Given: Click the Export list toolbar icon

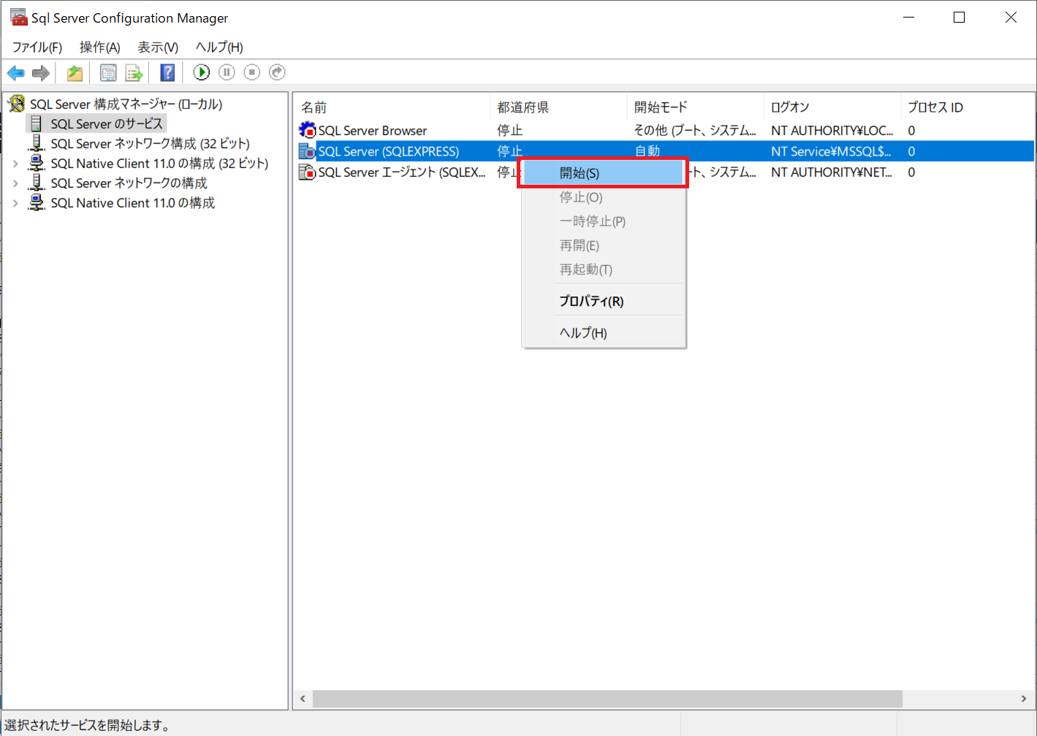Looking at the screenshot, I should click(x=134, y=73).
